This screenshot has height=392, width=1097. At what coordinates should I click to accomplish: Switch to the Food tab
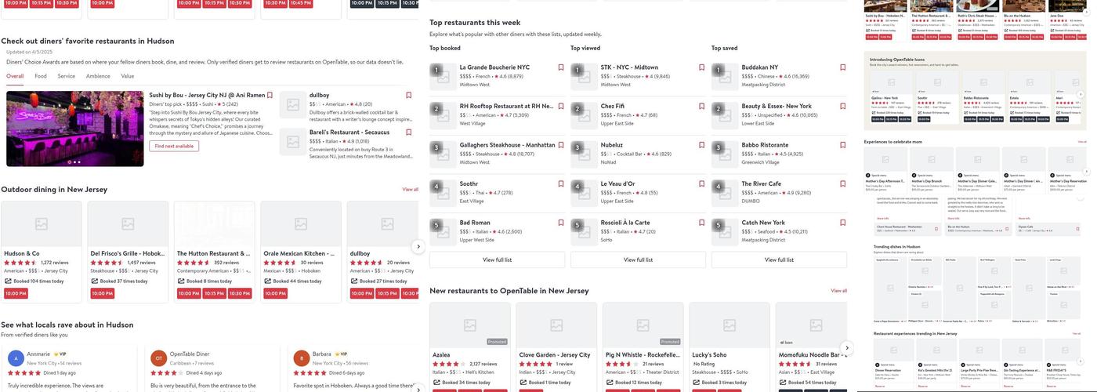tap(41, 76)
